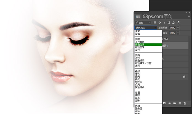Viewport: 192px width, 114px height.
Task: Open the 填充 fill slider arrow
Action: click(x=178, y=33)
